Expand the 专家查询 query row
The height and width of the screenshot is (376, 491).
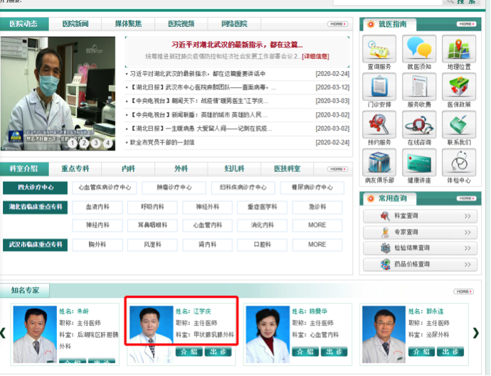(421, 232)
